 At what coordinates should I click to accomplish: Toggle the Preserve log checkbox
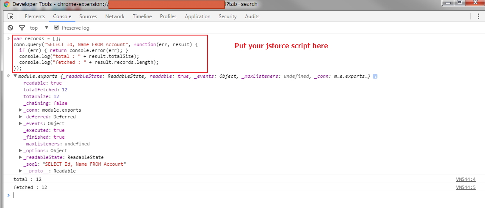[x=56, y=27]
